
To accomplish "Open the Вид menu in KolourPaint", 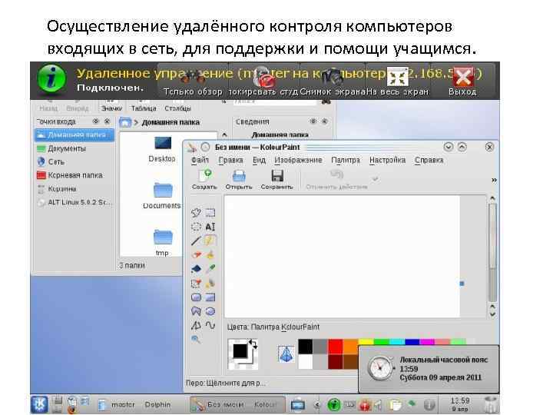I will point(259,160).
